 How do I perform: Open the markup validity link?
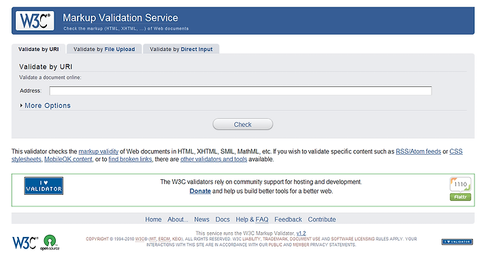point(99,151)
